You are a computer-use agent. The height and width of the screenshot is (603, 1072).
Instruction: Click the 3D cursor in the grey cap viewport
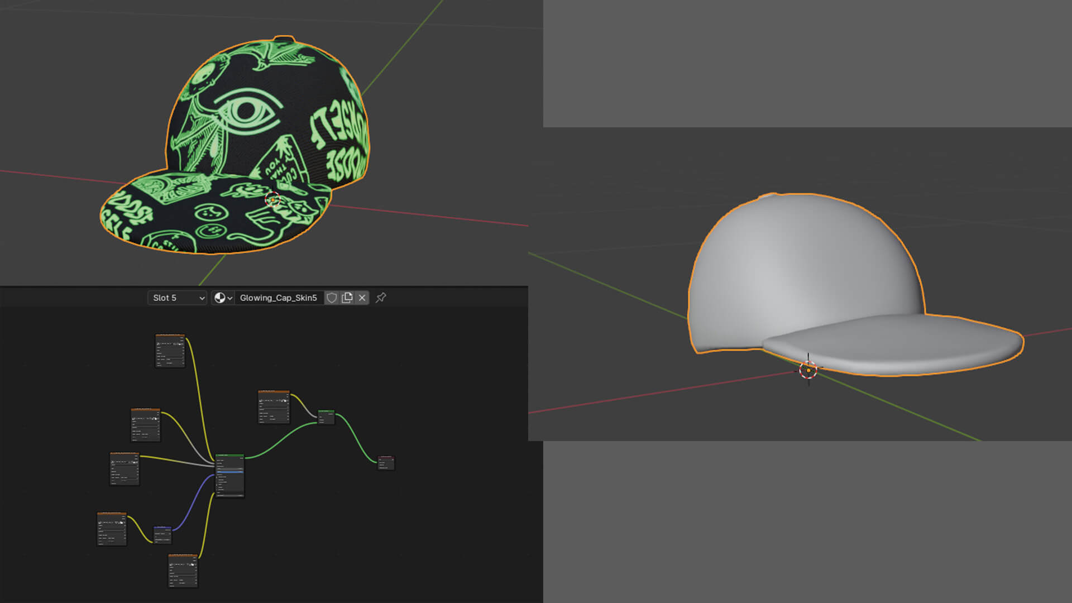click(808, 370)
